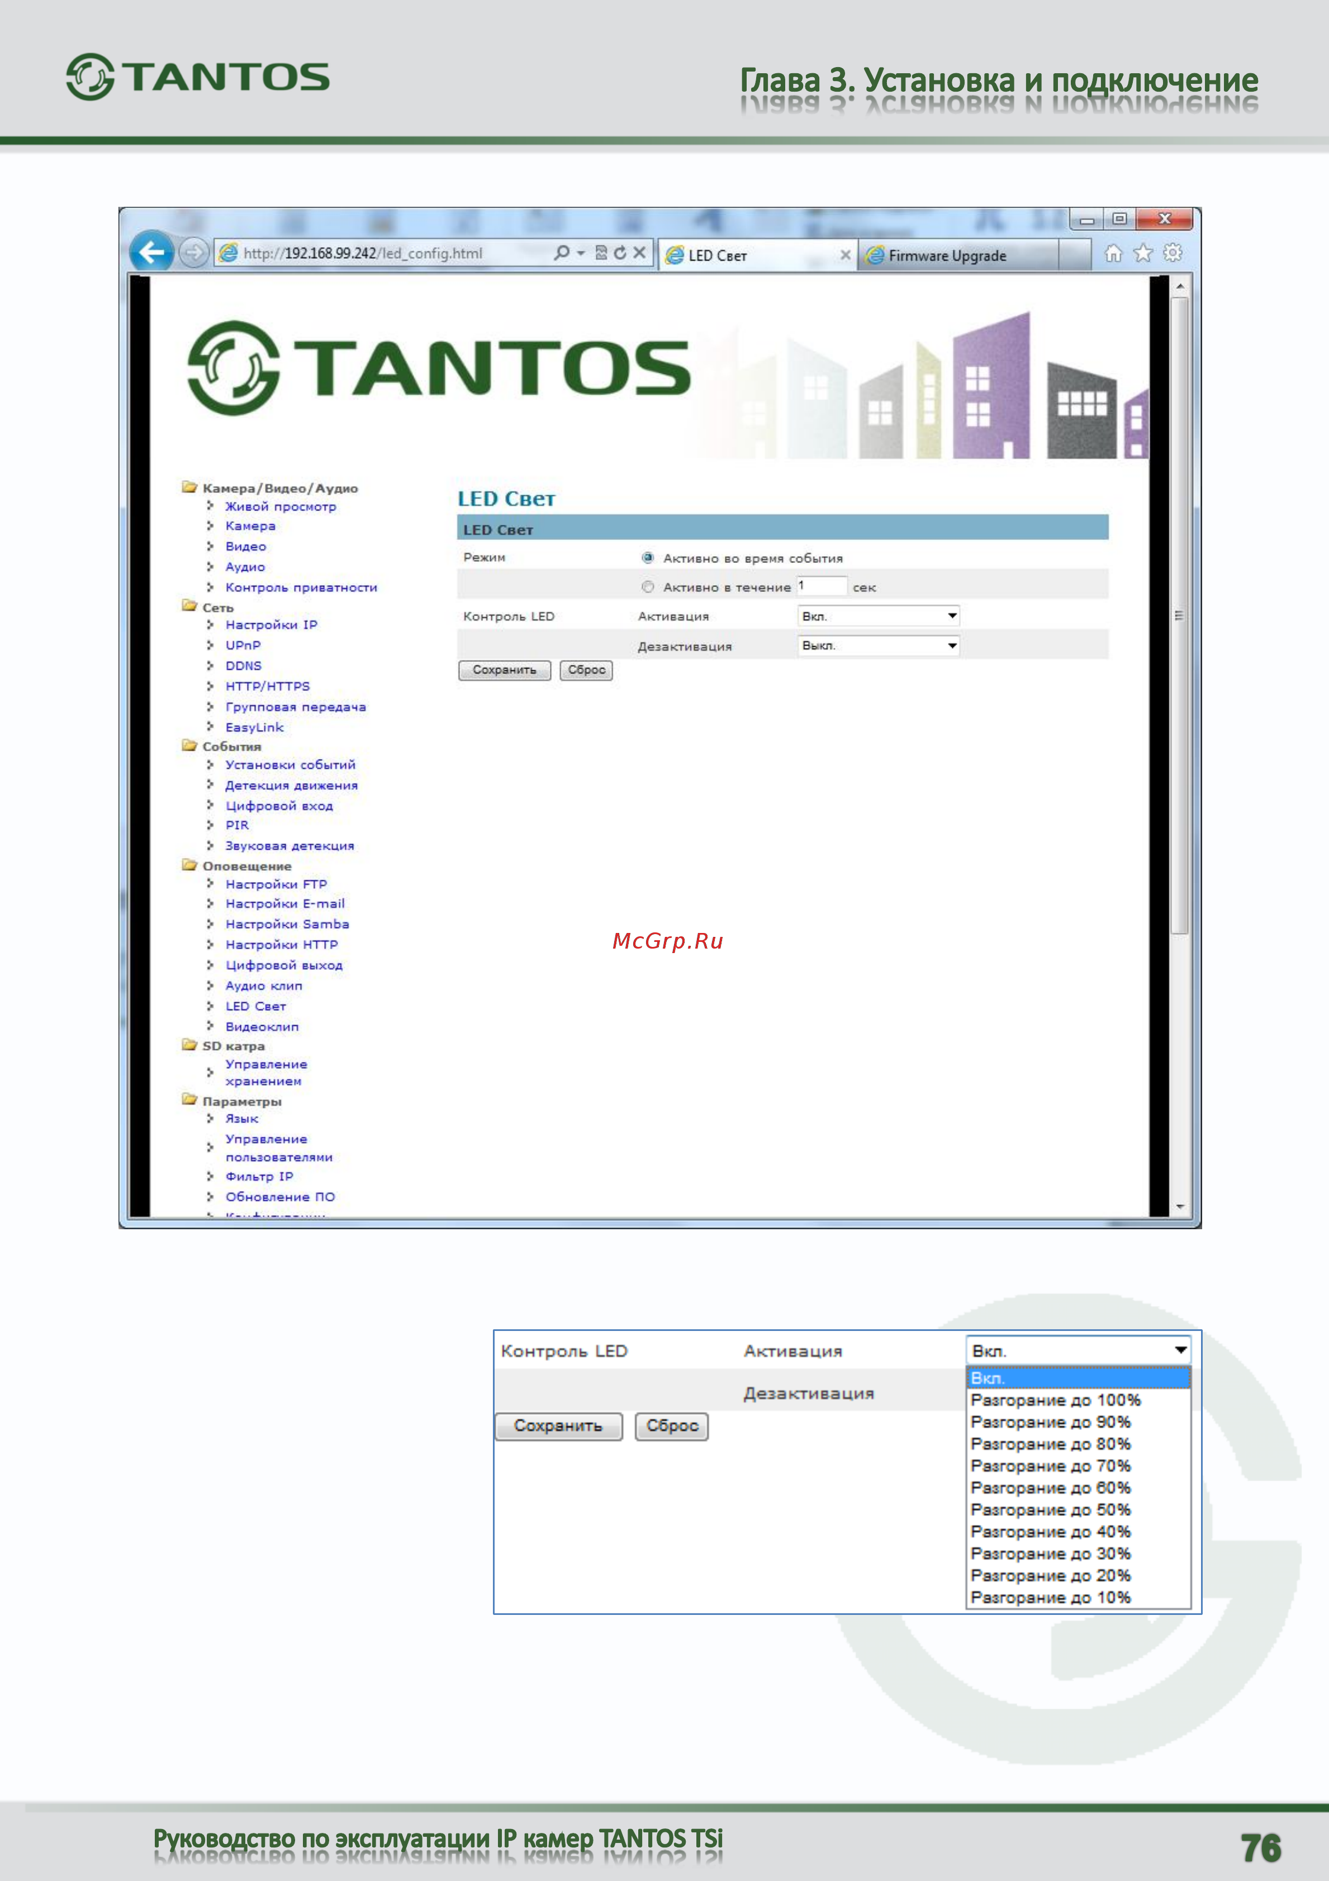Select 'Разгорание до 100%' option
Image resolution: width=1329 pixels, height=1881 pixels.
pyautogui.click(x=1078, y=1400)
